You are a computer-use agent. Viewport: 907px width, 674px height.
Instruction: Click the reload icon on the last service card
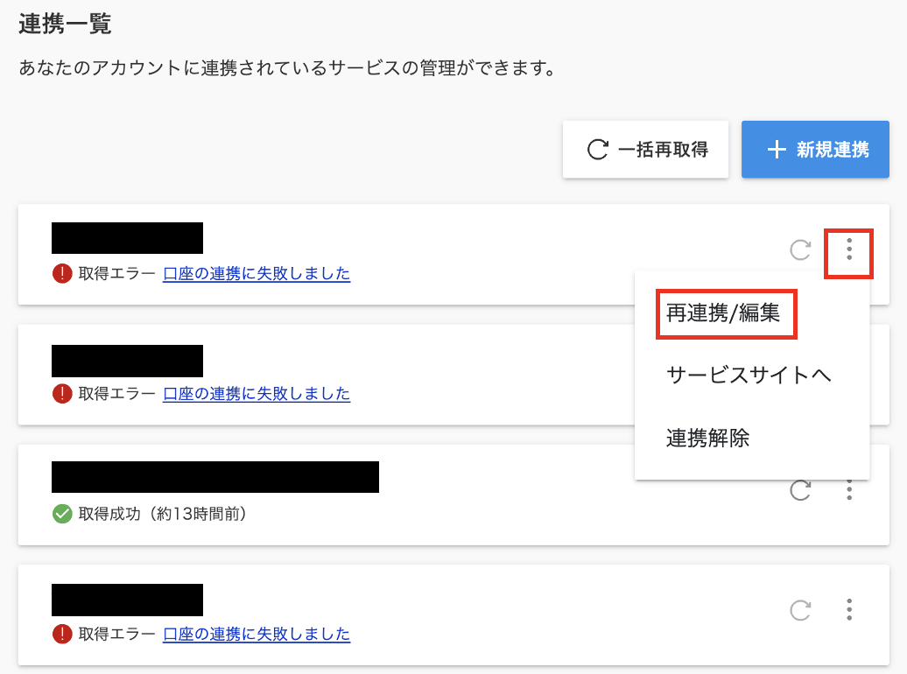tap(800, 610)
